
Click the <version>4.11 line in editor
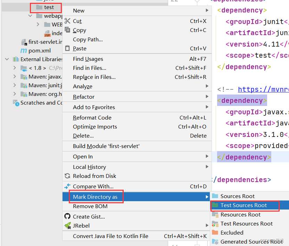coord(257,44)
